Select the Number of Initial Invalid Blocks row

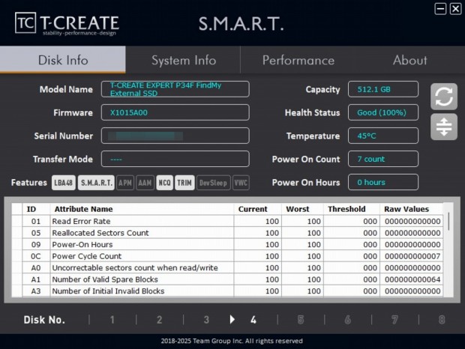point(227,291)
